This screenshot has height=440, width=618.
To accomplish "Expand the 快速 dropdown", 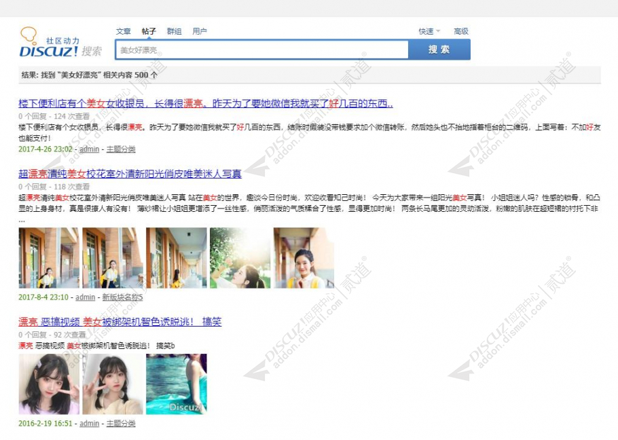I will click(429, 31).
